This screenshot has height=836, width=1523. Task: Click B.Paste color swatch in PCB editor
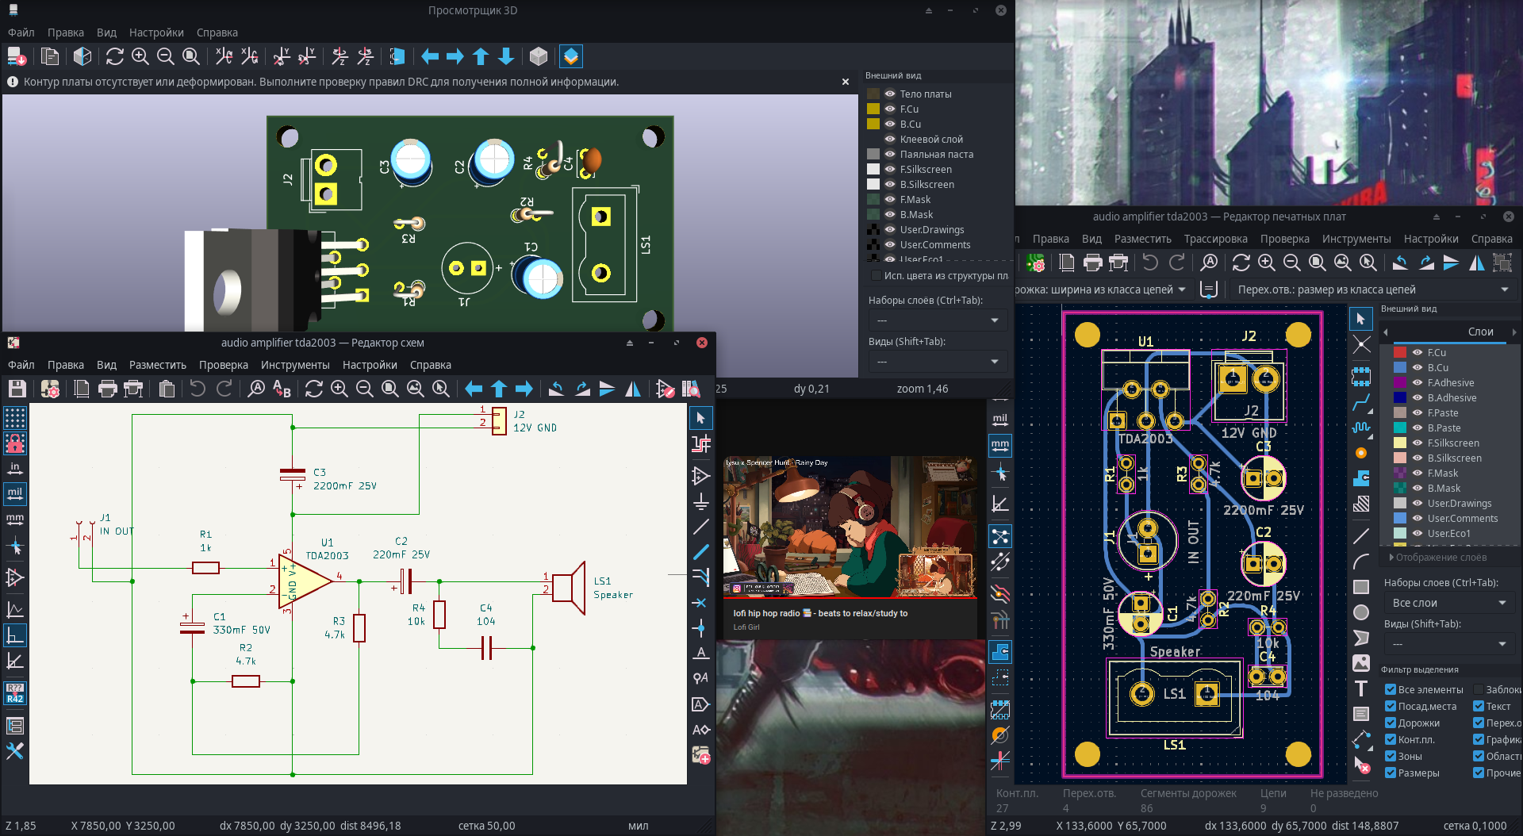tap(1400, 428)
